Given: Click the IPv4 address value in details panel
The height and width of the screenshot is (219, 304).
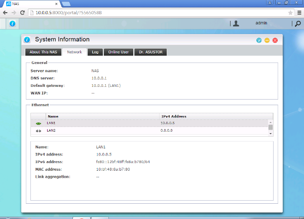Looking at the screenshot, I should coord(104,154).
